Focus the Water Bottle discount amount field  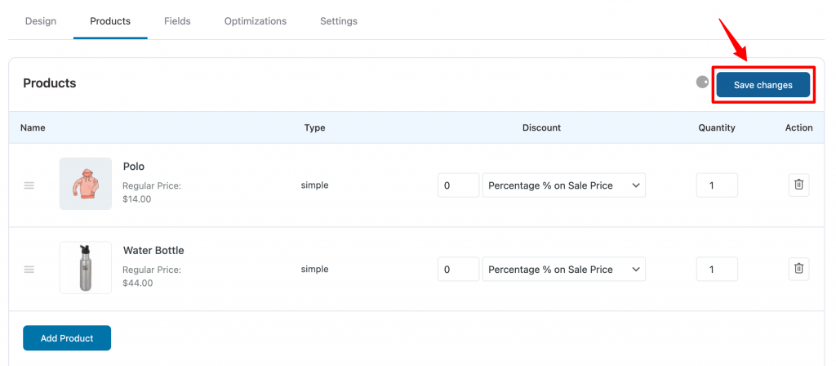(459, 269)
